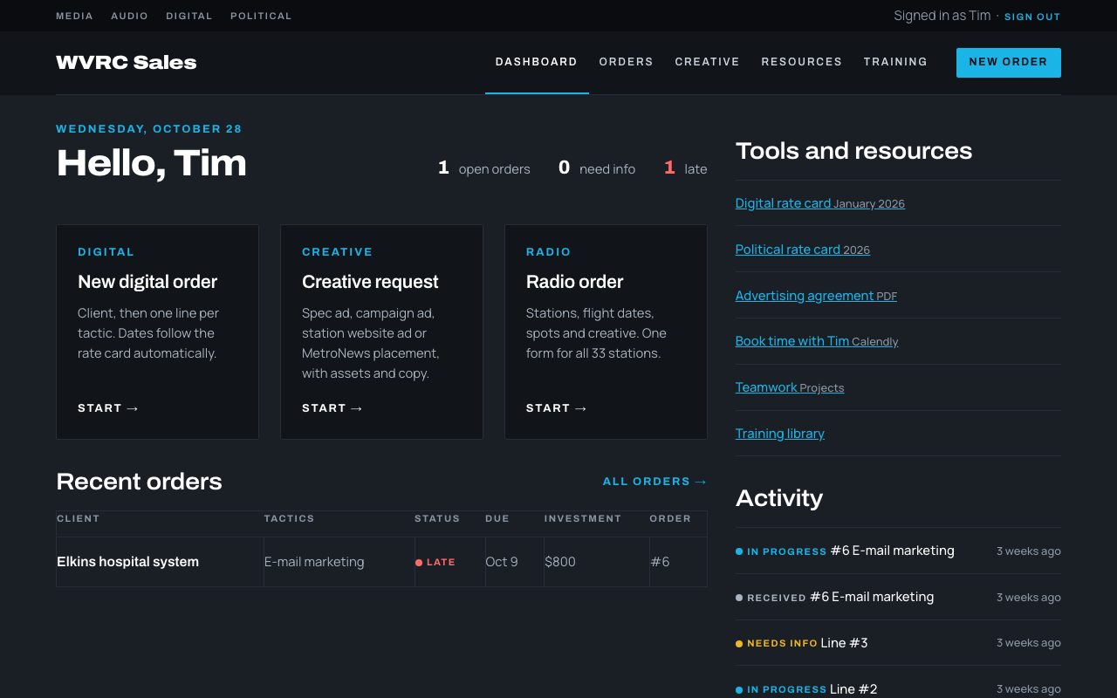The width and height of the screenshot is (1117, 698).
Task: Start a New digital order
Action: [157, 332]
